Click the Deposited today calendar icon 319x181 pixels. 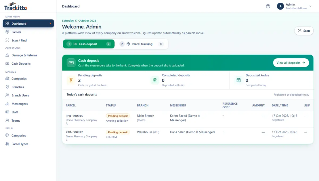click(x=238, y=80)
